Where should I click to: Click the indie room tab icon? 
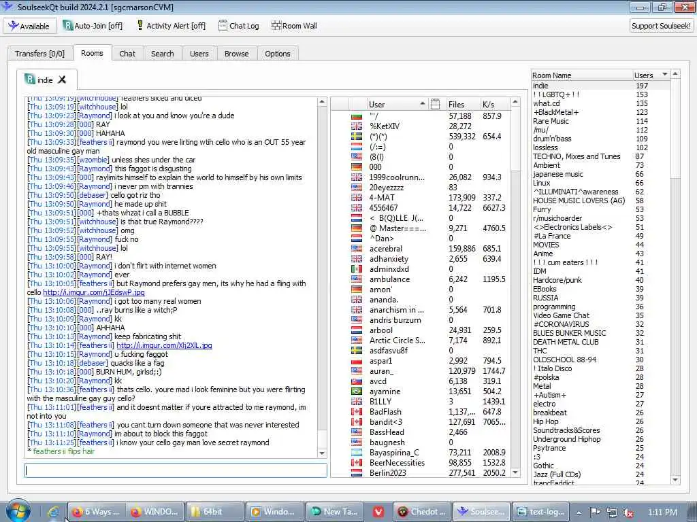30,79
